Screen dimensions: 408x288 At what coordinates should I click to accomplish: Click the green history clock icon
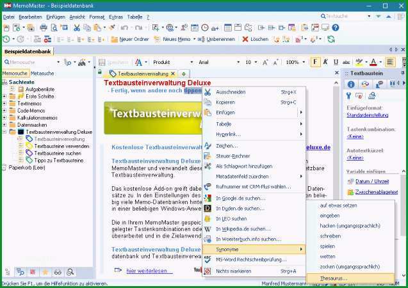point(6,39)
